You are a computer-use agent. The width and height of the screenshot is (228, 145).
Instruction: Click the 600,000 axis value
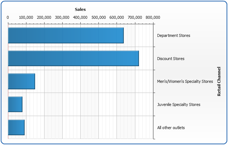tap(117, 17)
